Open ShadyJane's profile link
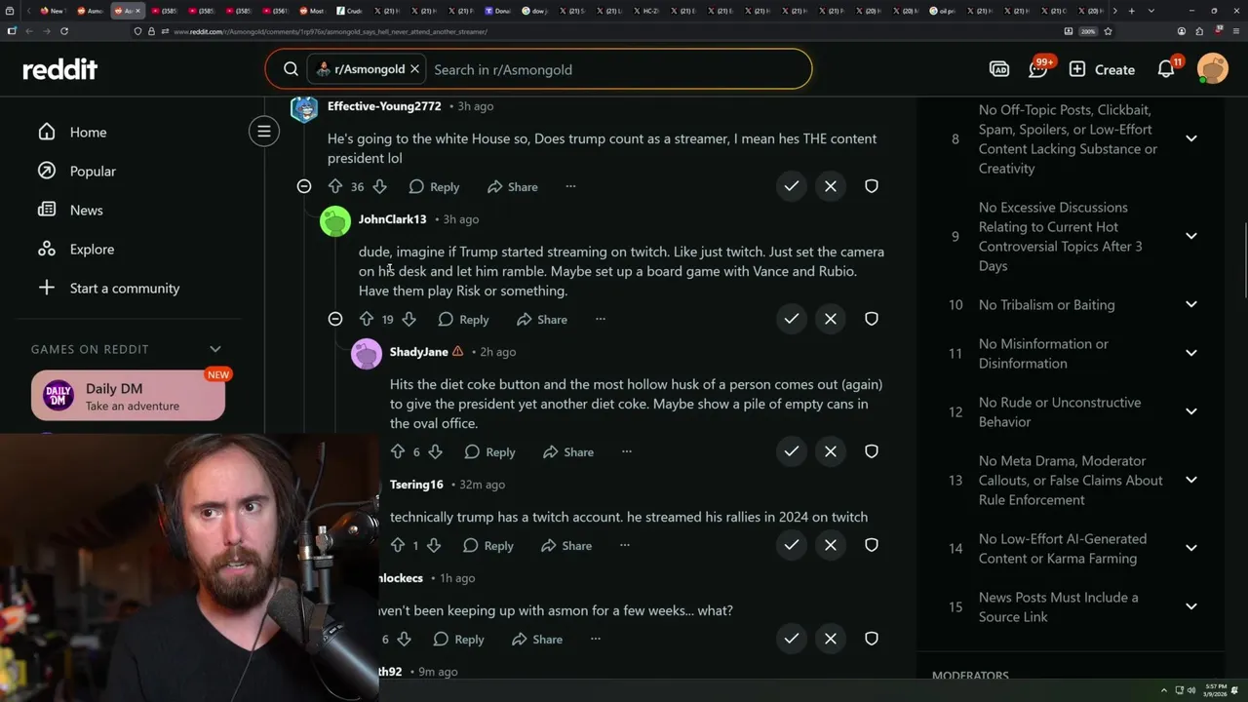 click(x=419, y=352)
